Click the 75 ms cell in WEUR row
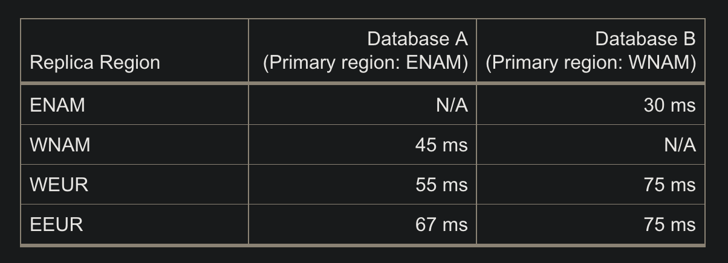Image resolution: width=728 pixels, height=263 pixels. (670, 185)
